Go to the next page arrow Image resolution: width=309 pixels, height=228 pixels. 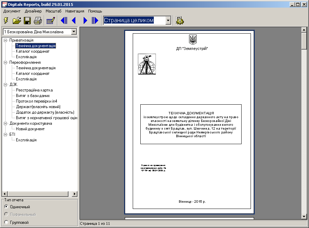pos(85,20)
